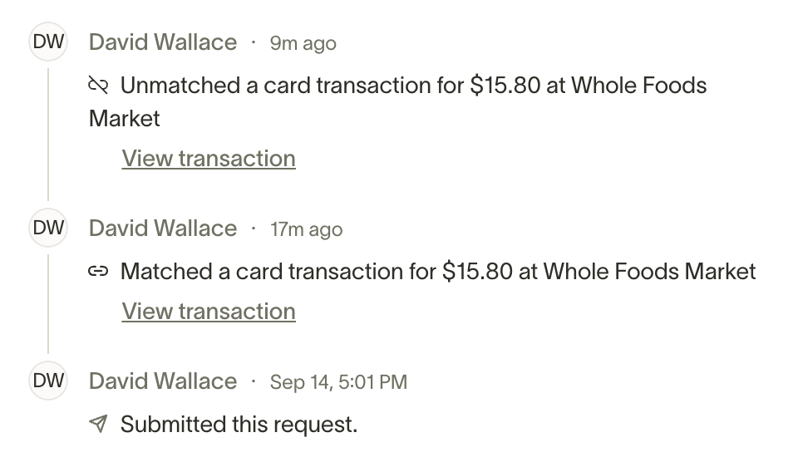Click the 9m ago timestamp

[x=303, y=43]
